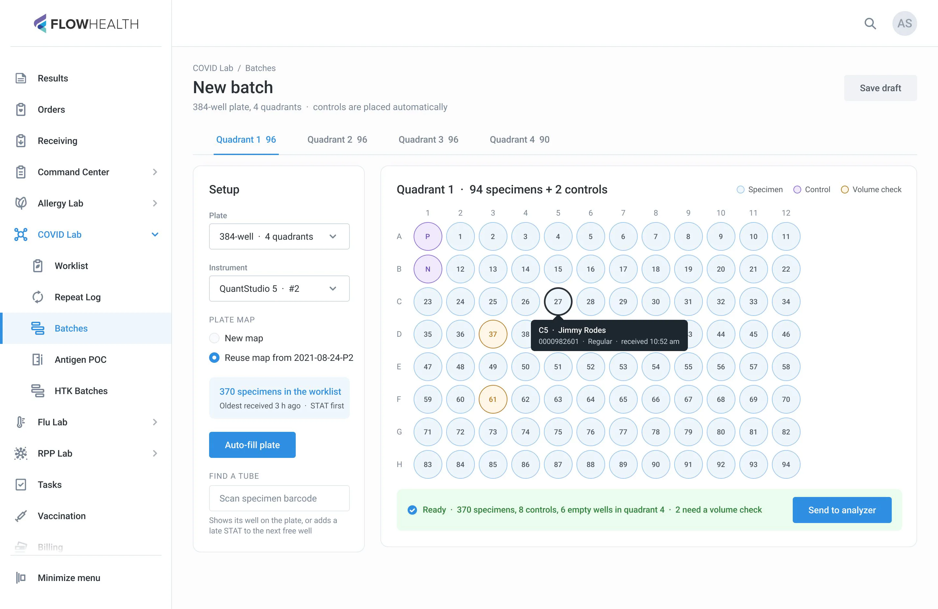Click the Results document icon

[x=21, y=78]
